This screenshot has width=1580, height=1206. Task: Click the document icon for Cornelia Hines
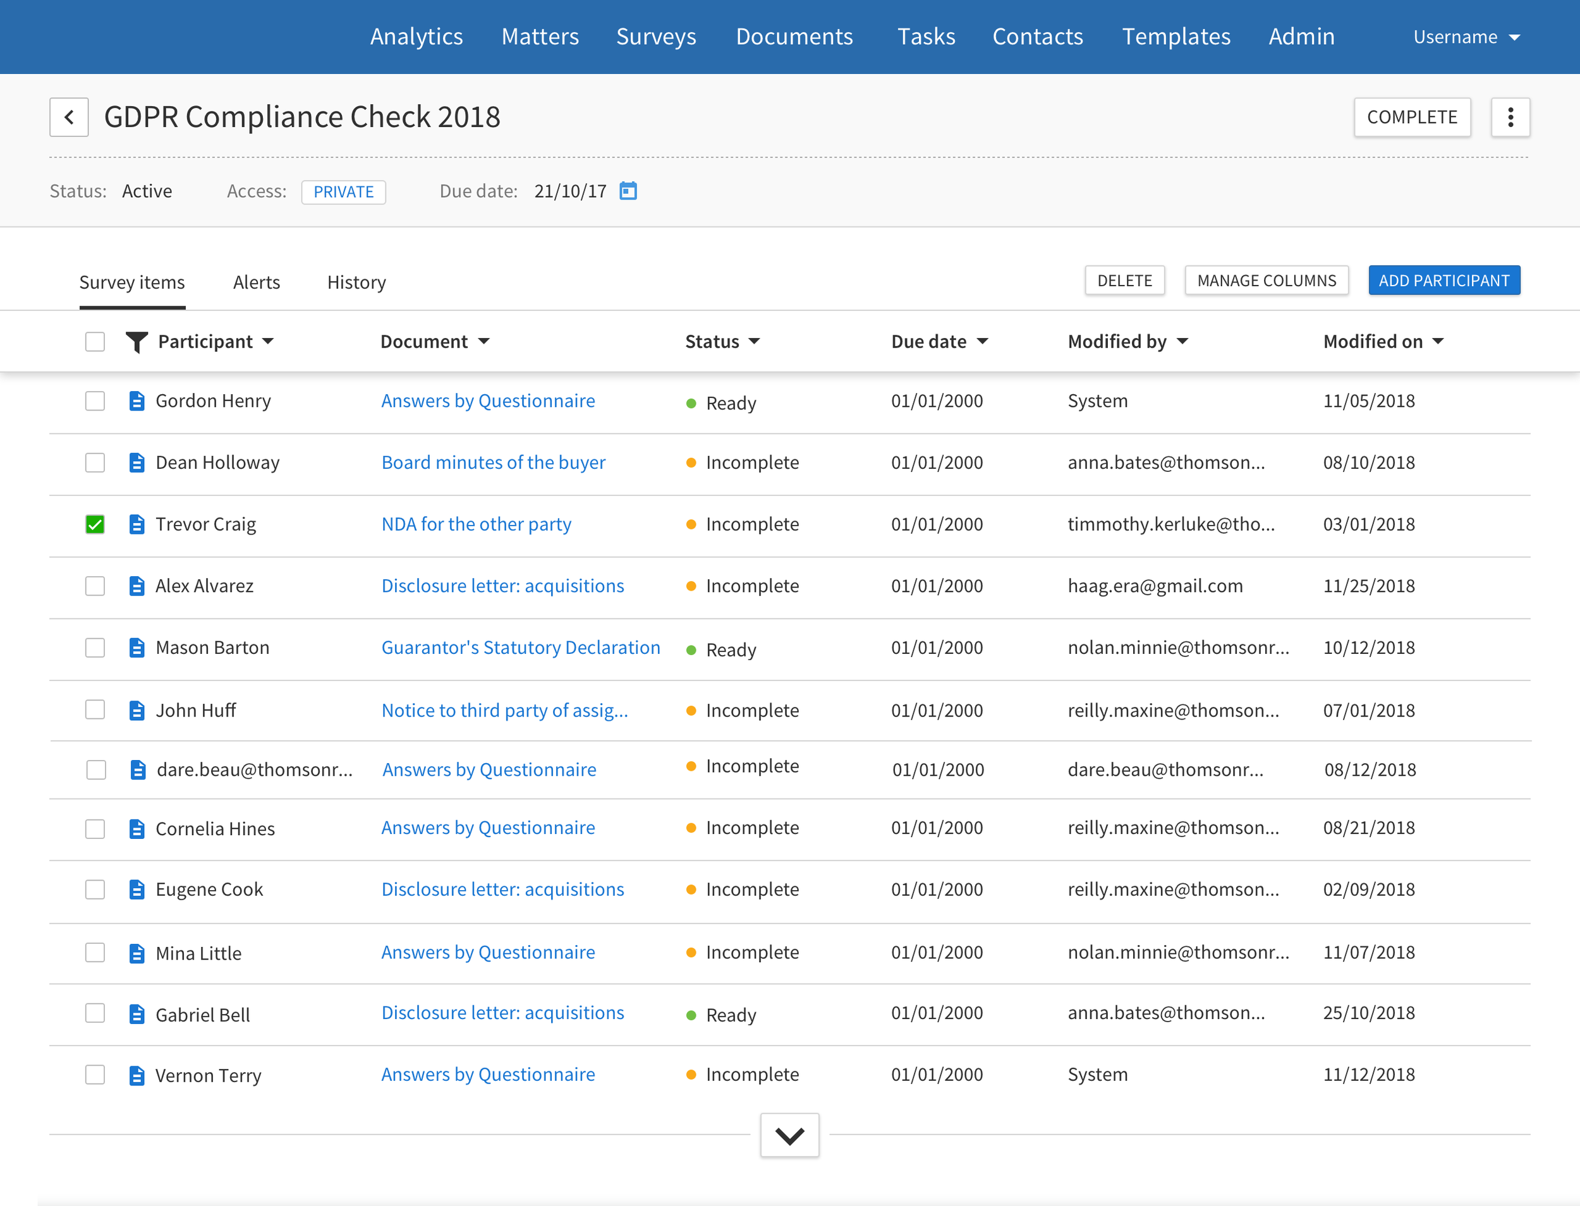(137, 828)
